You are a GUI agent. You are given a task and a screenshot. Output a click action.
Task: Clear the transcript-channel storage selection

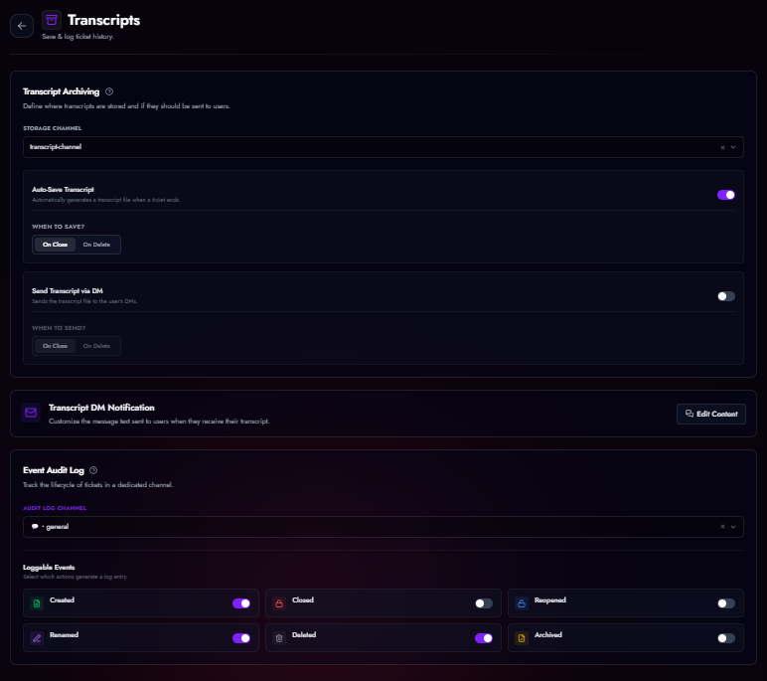pos(722,147)
